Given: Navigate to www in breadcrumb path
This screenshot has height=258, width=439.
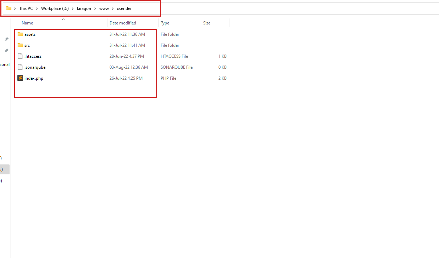Looking at the screenshot, I should pyautogui.click(x=104, y=9).
